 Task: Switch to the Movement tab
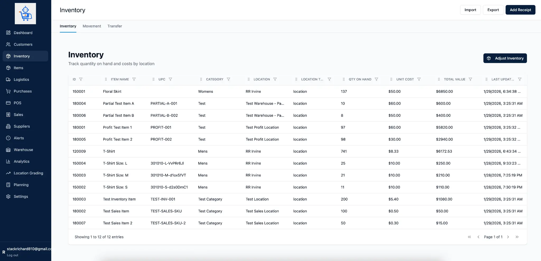point(92,26)
